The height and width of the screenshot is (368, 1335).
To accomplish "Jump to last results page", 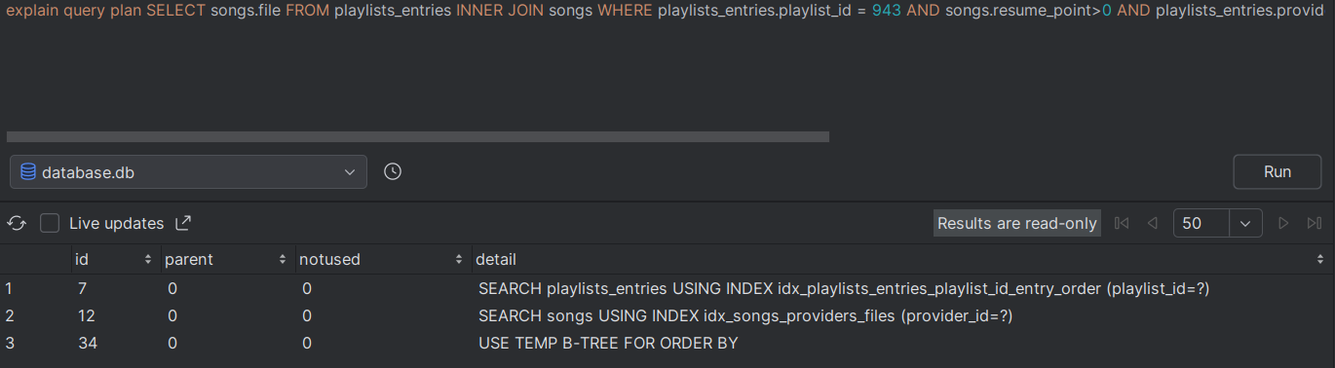I will click(1314, 223).
